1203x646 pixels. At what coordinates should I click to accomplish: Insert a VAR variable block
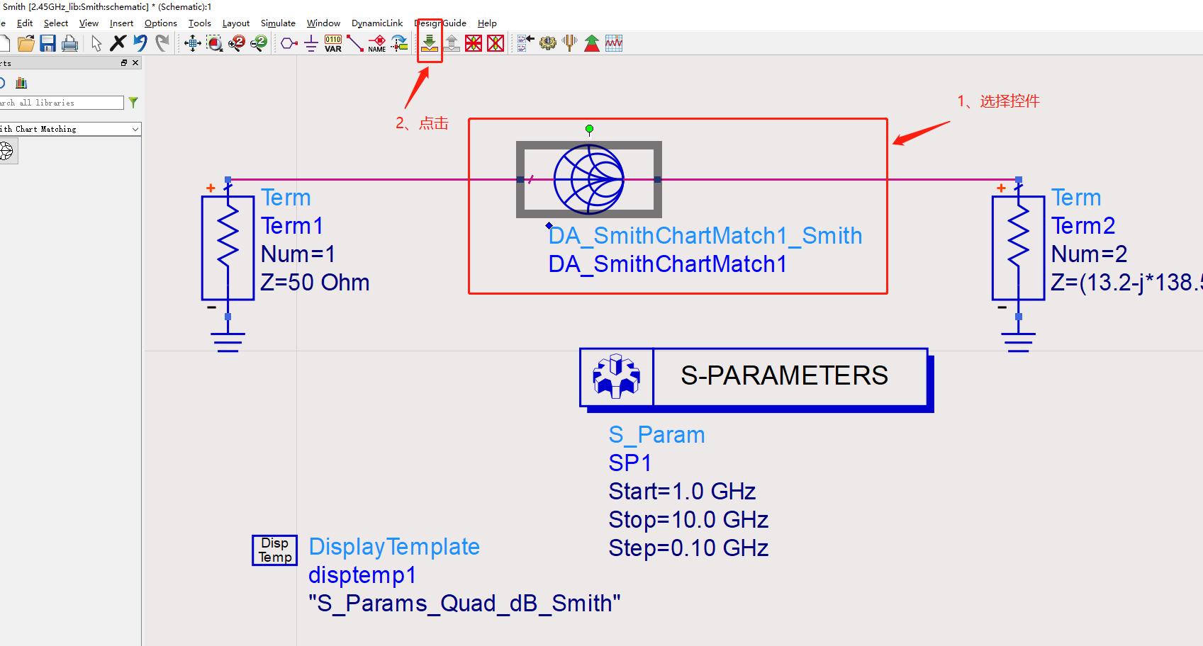[333, 43]
